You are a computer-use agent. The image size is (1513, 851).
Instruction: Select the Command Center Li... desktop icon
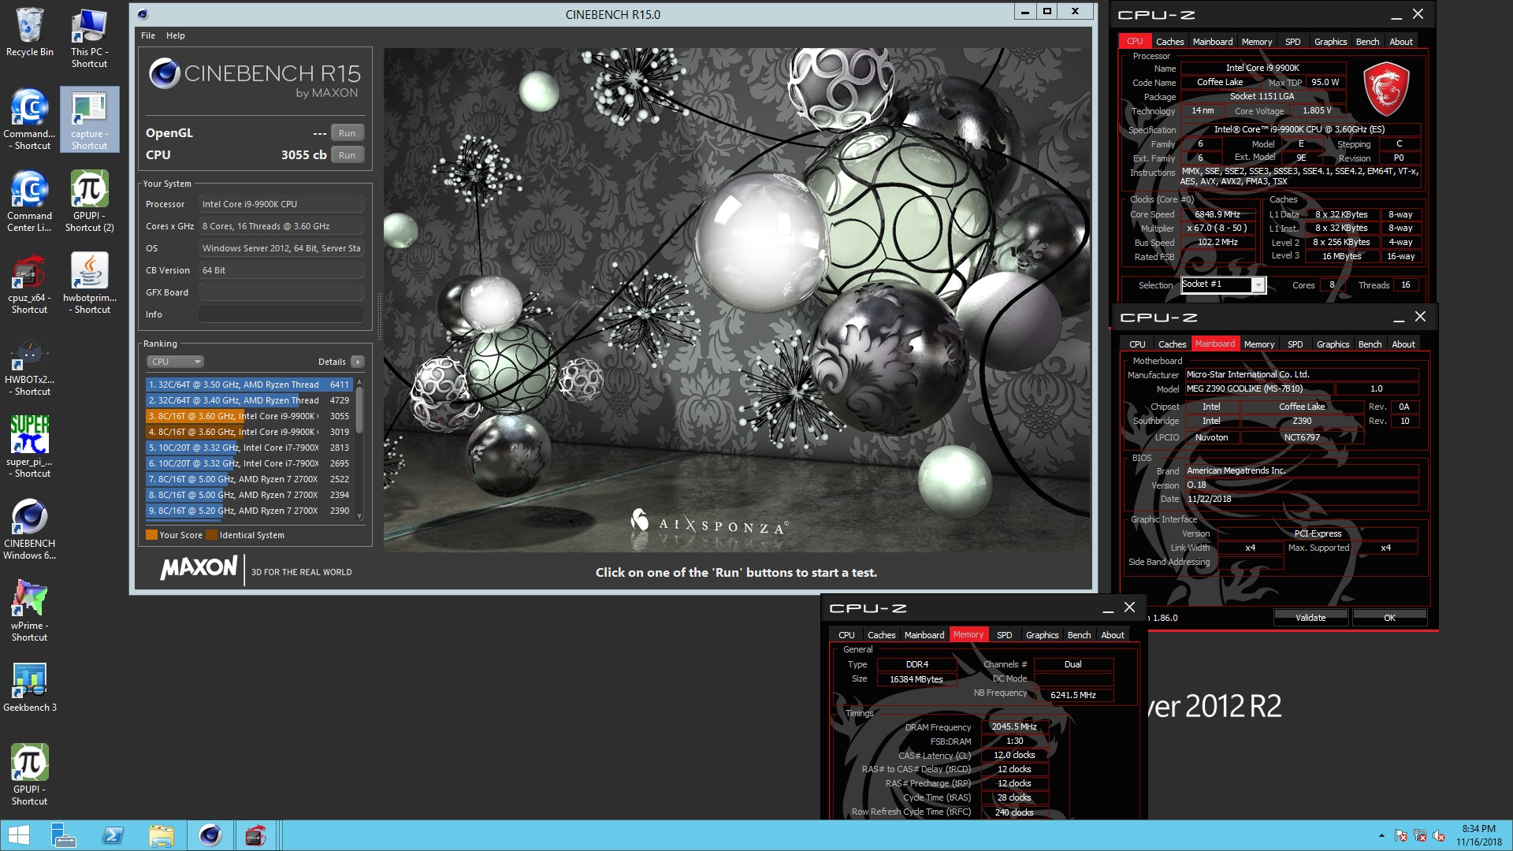click(29, 201)
